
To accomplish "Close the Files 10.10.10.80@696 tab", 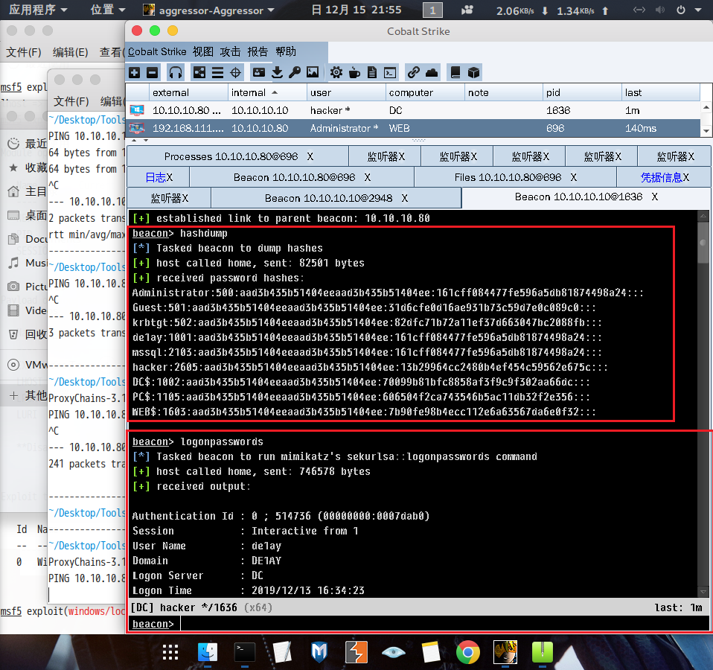I will click(x=573, y=177).
